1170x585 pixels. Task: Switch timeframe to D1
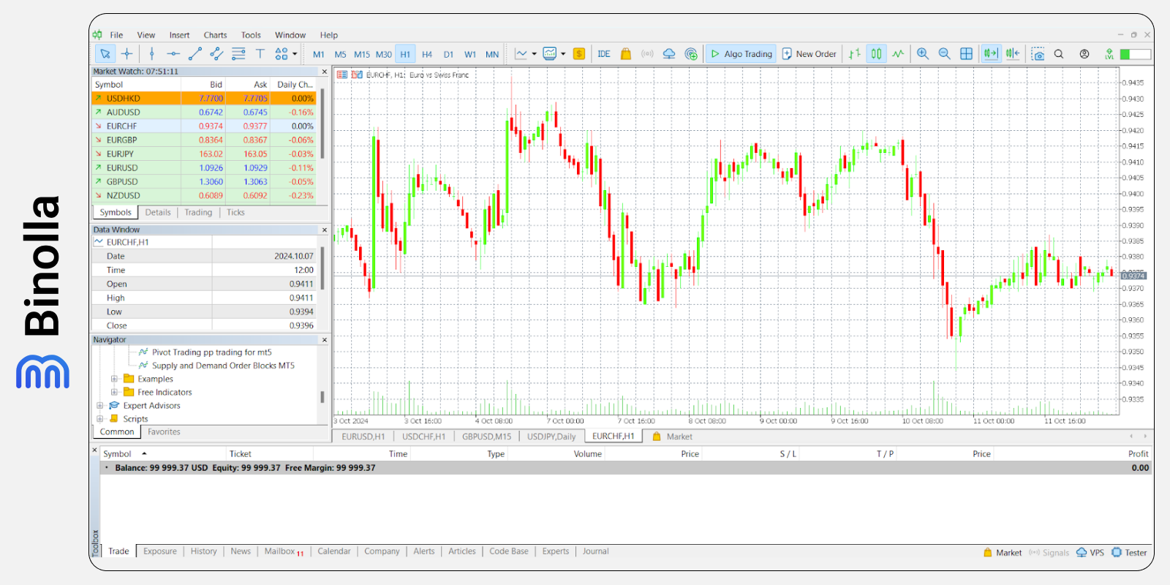tap(448, 54)
